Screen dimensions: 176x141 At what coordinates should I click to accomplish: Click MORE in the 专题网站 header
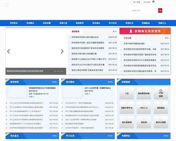(166, 136)
